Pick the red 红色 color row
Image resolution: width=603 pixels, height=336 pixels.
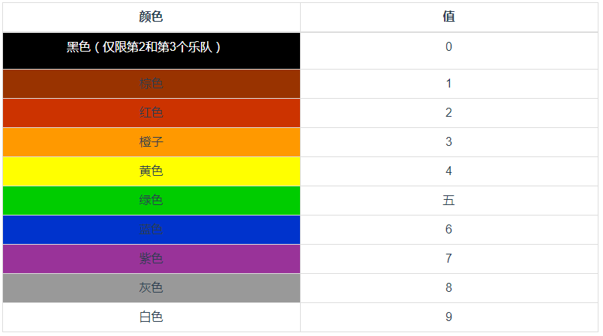(151, 112)
